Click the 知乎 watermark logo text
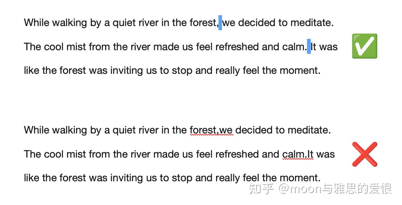 (x=261, y=189)
